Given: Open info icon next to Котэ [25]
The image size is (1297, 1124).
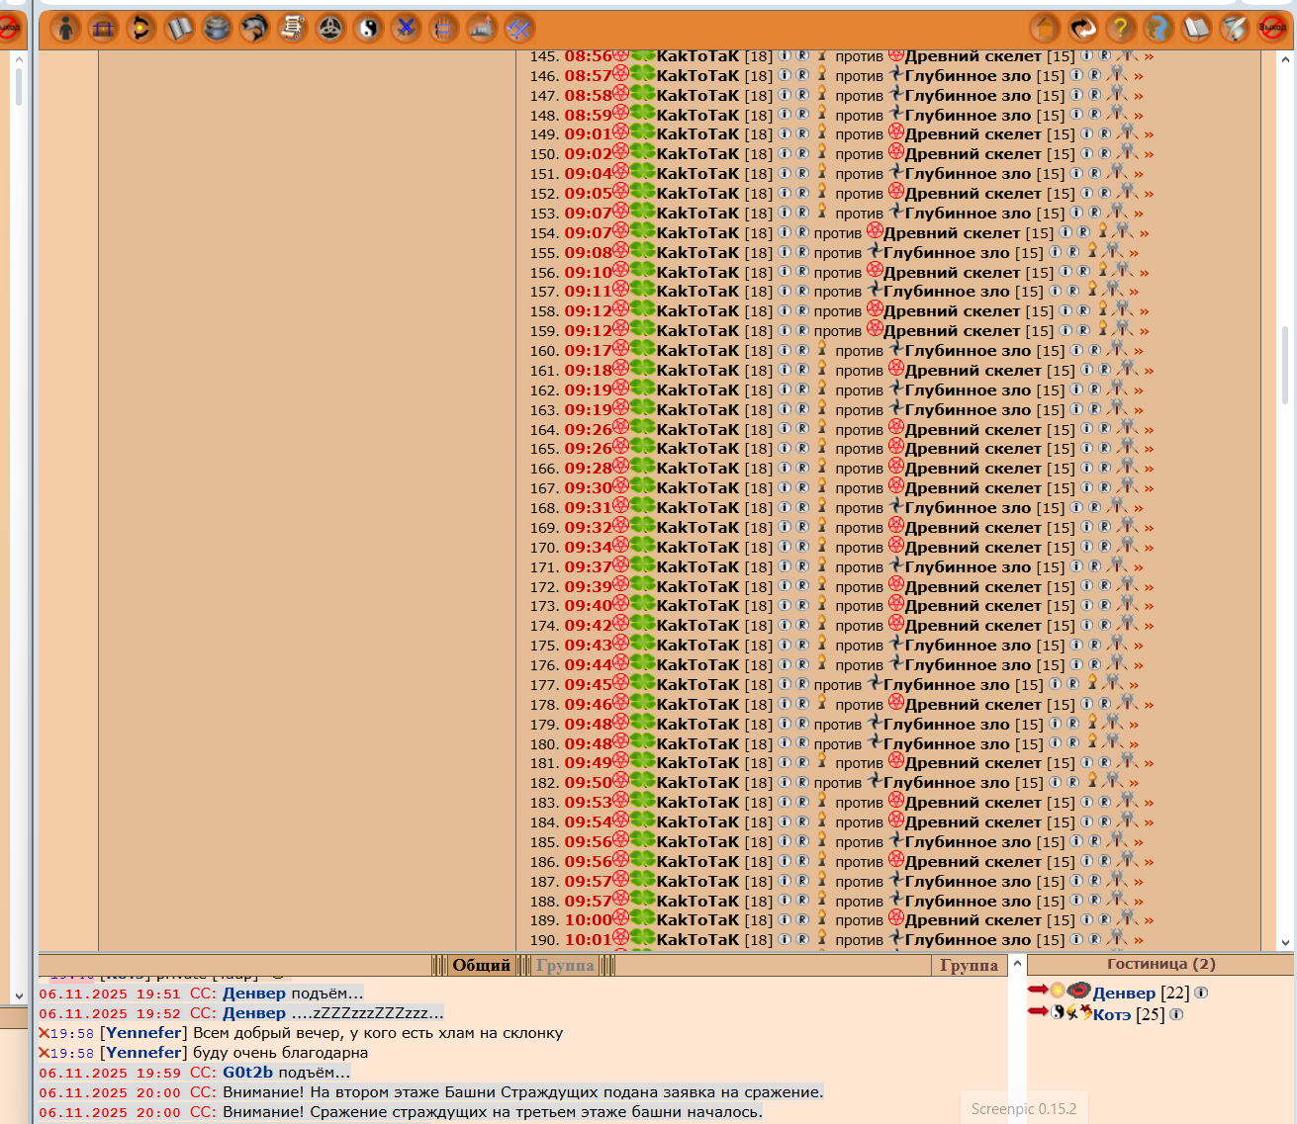Looking at the screenshot, I should click(x=1176, y=1014).
